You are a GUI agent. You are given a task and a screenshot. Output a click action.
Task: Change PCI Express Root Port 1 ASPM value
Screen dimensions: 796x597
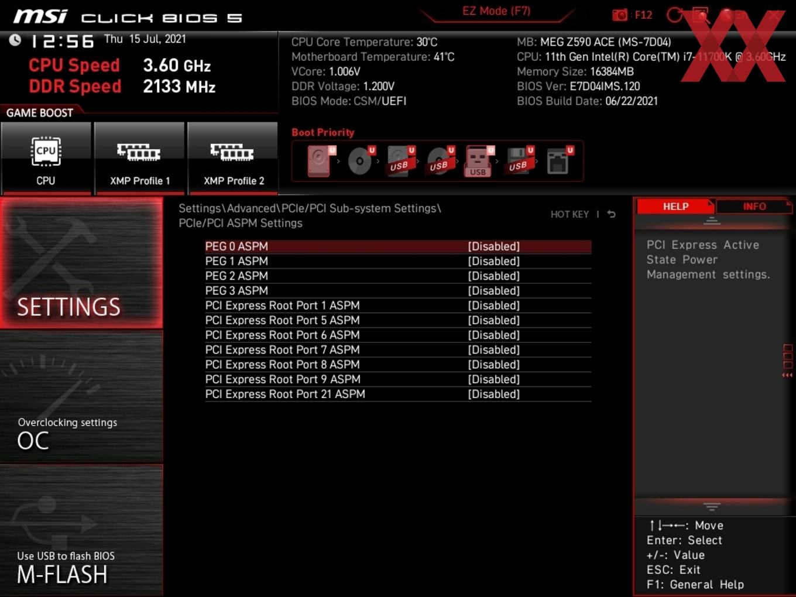click(493, 306)
